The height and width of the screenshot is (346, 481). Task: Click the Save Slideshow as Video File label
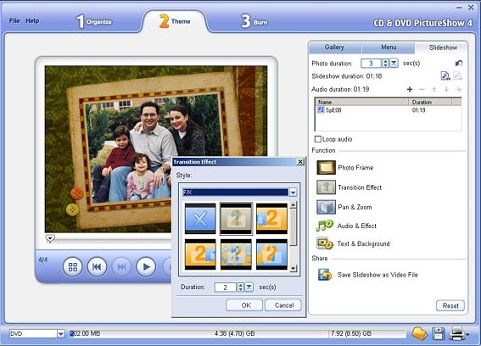[378, 275]
